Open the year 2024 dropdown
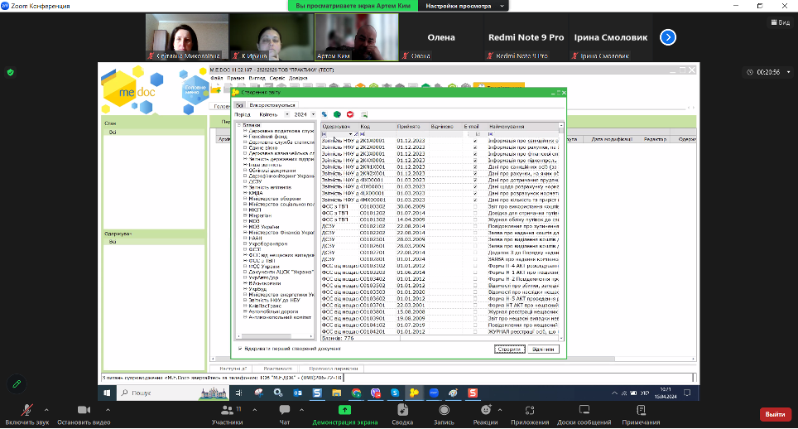This screenshot has width=798, height=429. [313, 114]
